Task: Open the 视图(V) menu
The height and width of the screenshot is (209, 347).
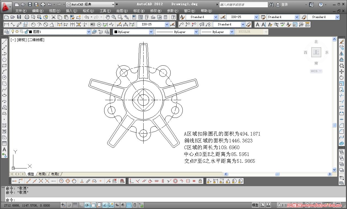Action: (x=54, y=11)
